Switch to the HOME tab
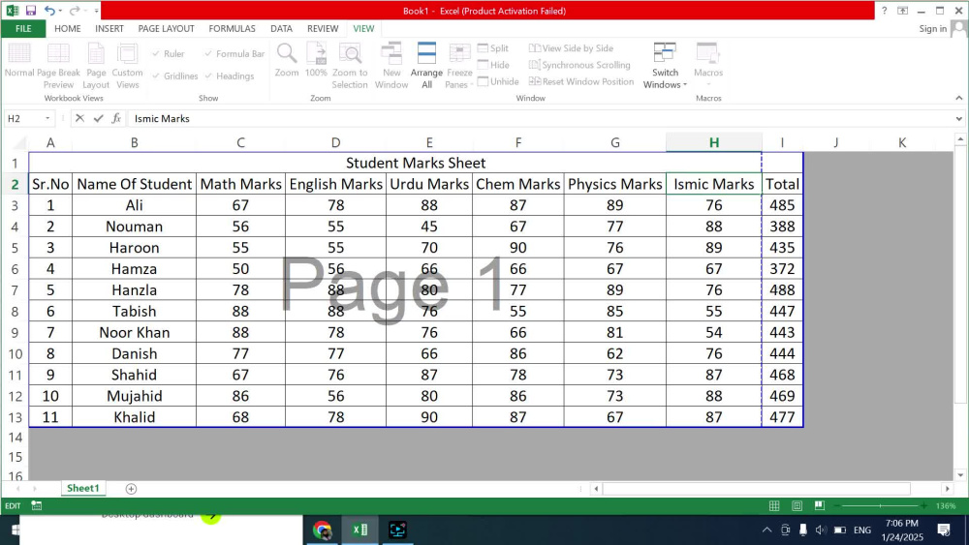Viewport: 969px width, 545px height. point(68,28)
